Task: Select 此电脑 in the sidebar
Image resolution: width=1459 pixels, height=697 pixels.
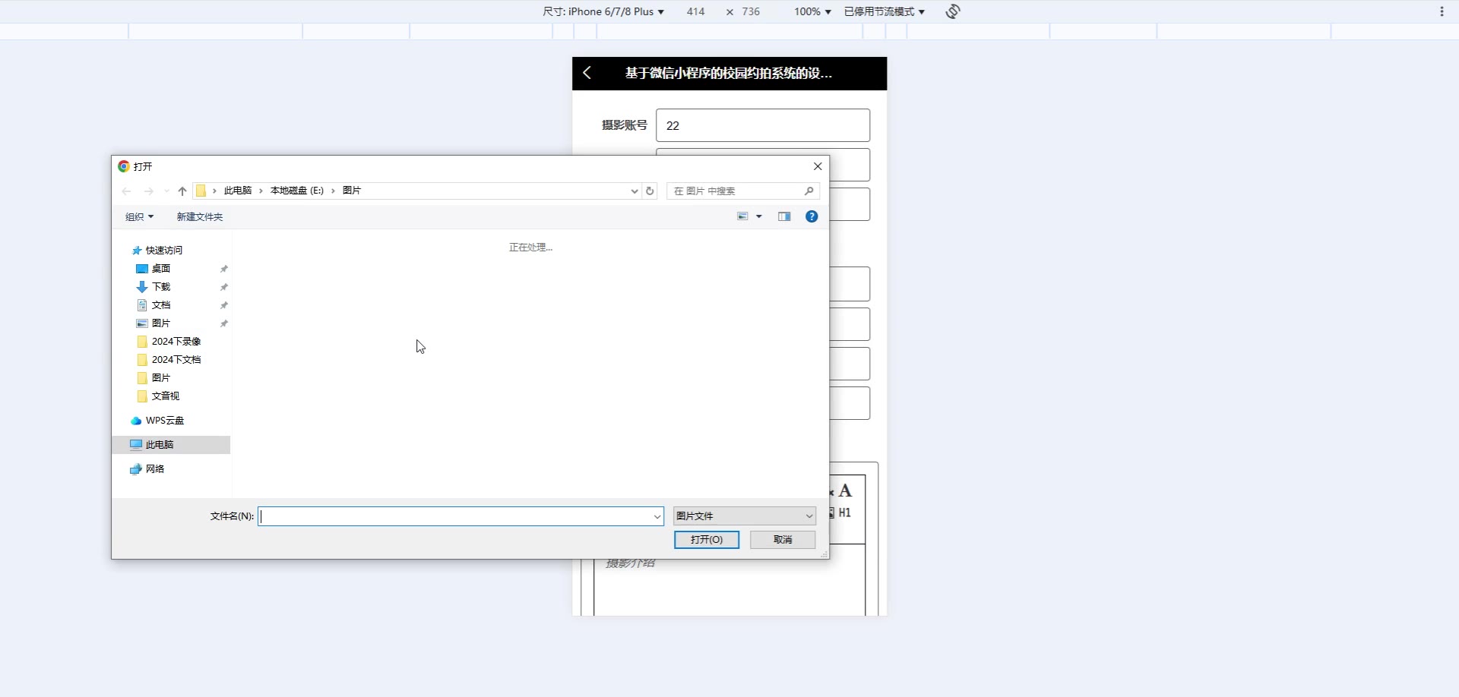Action: [x=160, y=445]
